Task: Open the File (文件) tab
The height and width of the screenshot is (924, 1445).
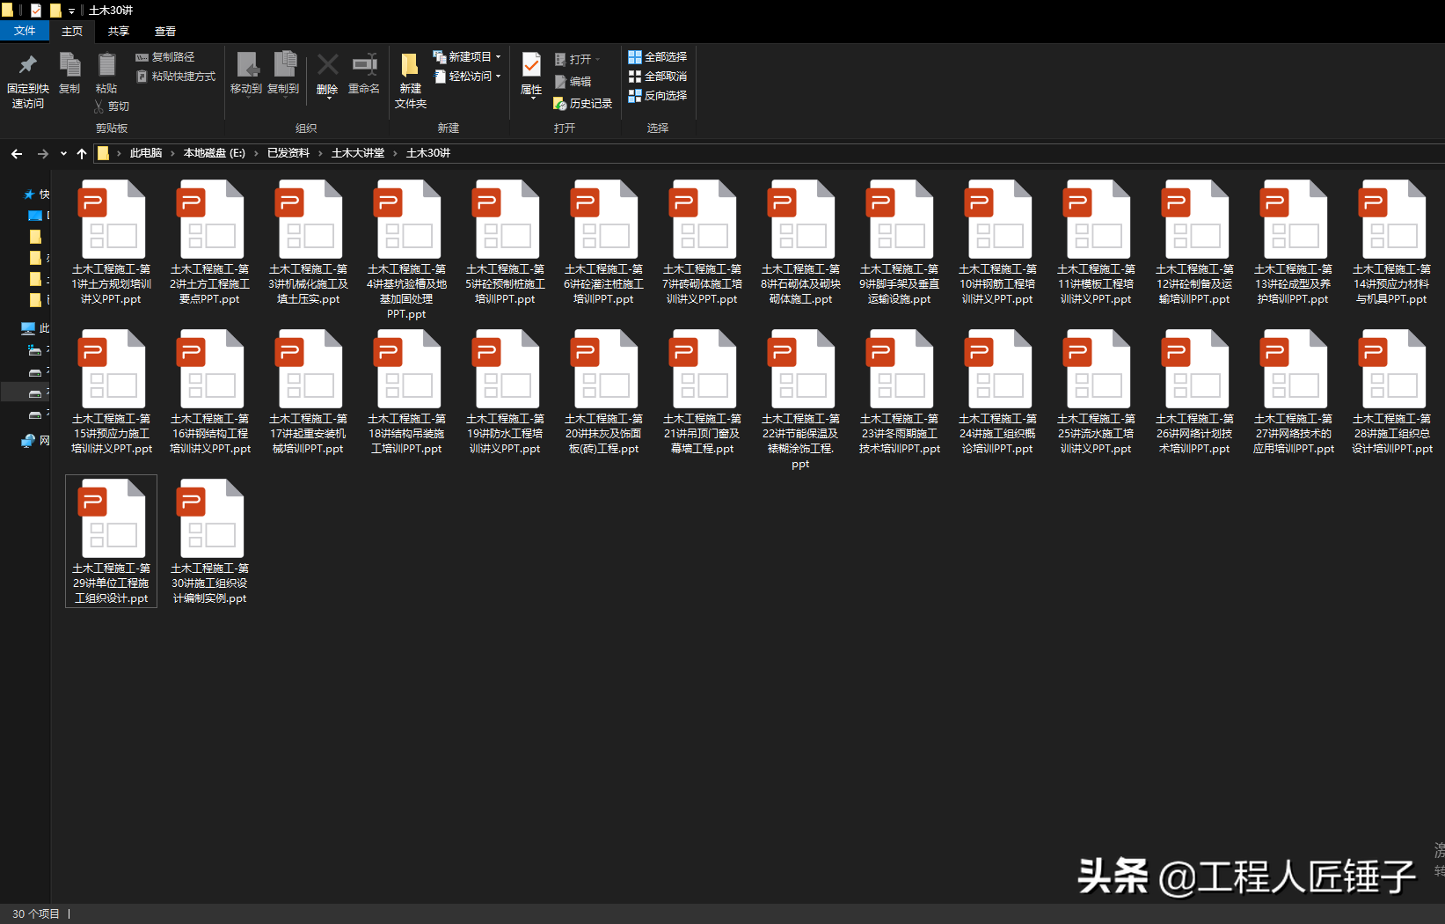Action: click(x=25, y=31)
